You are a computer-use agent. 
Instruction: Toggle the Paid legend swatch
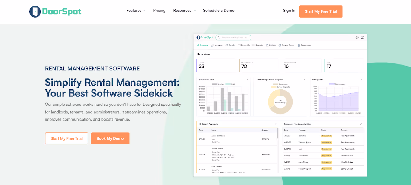pos(228,84)
